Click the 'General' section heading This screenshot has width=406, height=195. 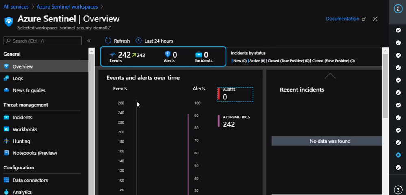click(12, 54)
